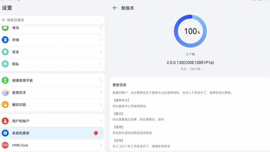Click the 隐私 privacy icon
270x152 pixels.
5,64
